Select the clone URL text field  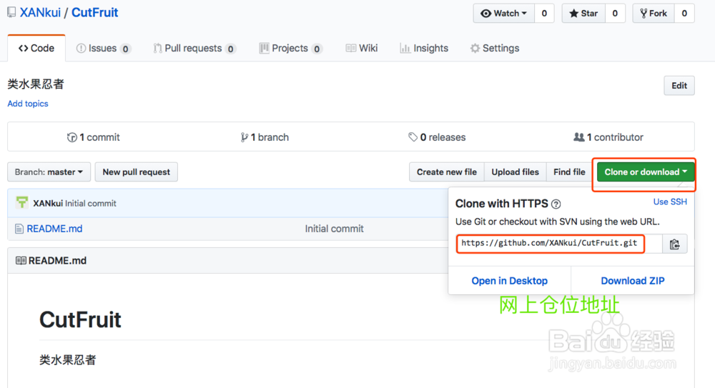(559, 244)
